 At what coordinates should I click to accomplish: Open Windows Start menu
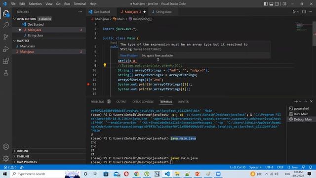[x=5, y=174]
